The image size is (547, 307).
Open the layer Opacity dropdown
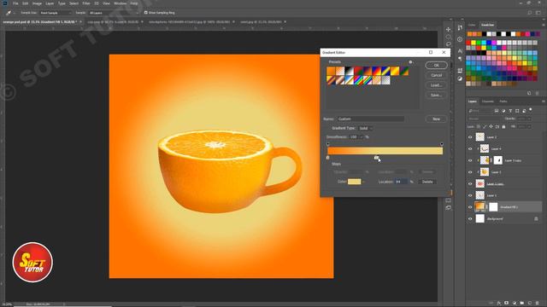point(529,119)
